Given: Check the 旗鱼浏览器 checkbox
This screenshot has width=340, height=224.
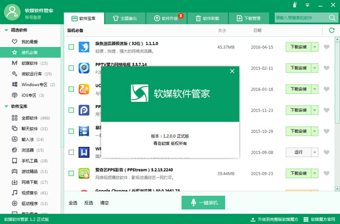Looking at the screenshot, I should [71, 47].
